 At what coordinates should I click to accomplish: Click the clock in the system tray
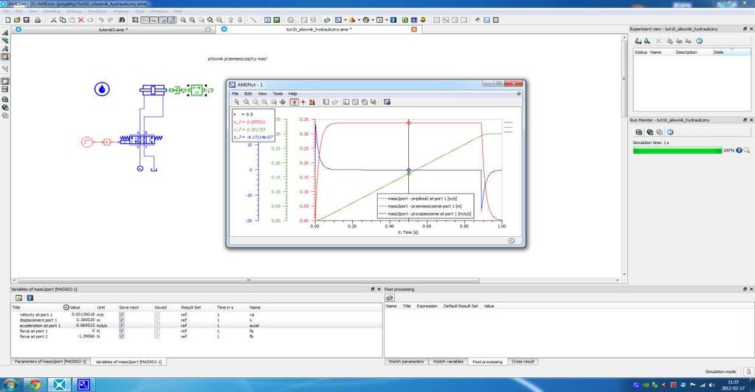coord(734,385)
